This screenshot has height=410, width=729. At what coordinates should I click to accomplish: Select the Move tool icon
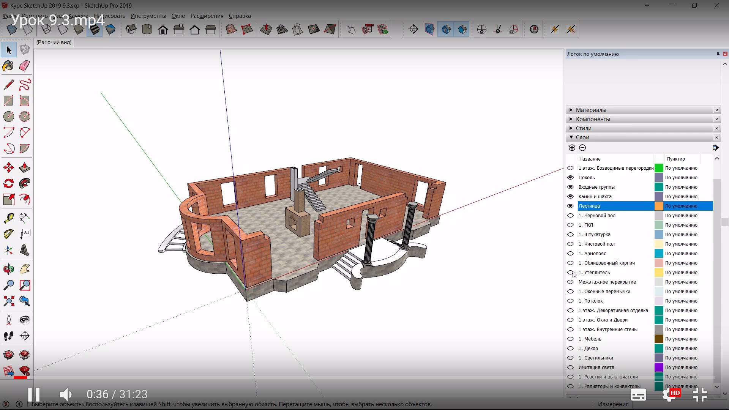(x=8, y=167)
